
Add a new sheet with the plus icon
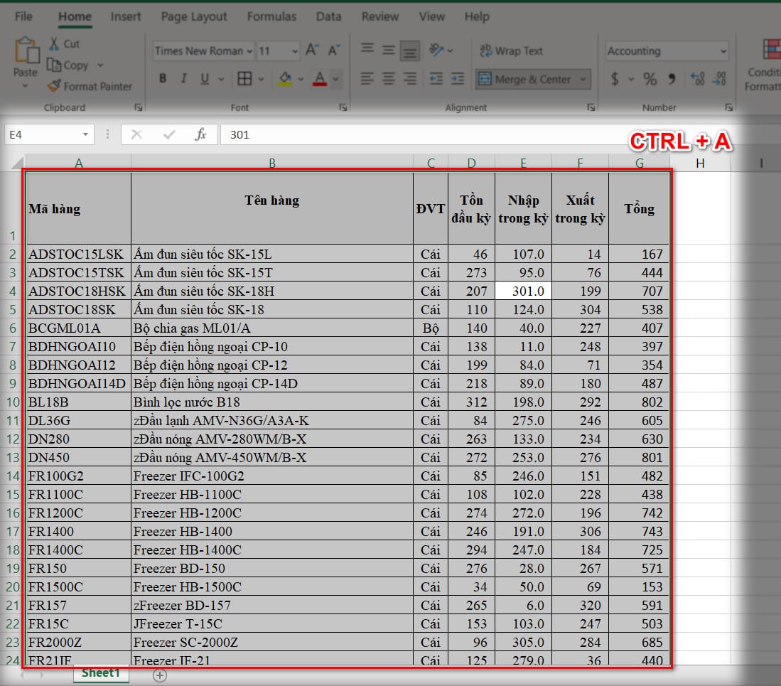pyautogui.click(x=160, y=675)
